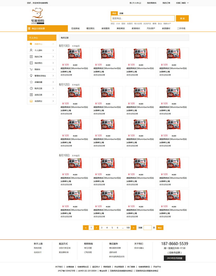The image size is (216, 276).
Task: Open 配送费标准 footer link
Action: click(x=64, y=252)
